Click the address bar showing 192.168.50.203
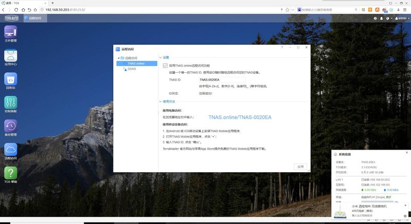 [160, 10]
